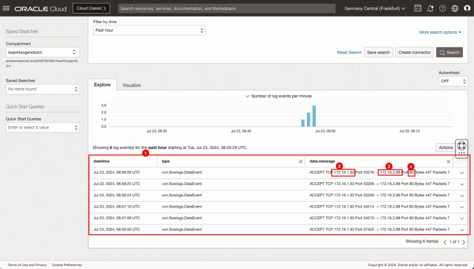Click the floating support lifebuoy icon
Viewport: 474px width, 269px height.
462,145
